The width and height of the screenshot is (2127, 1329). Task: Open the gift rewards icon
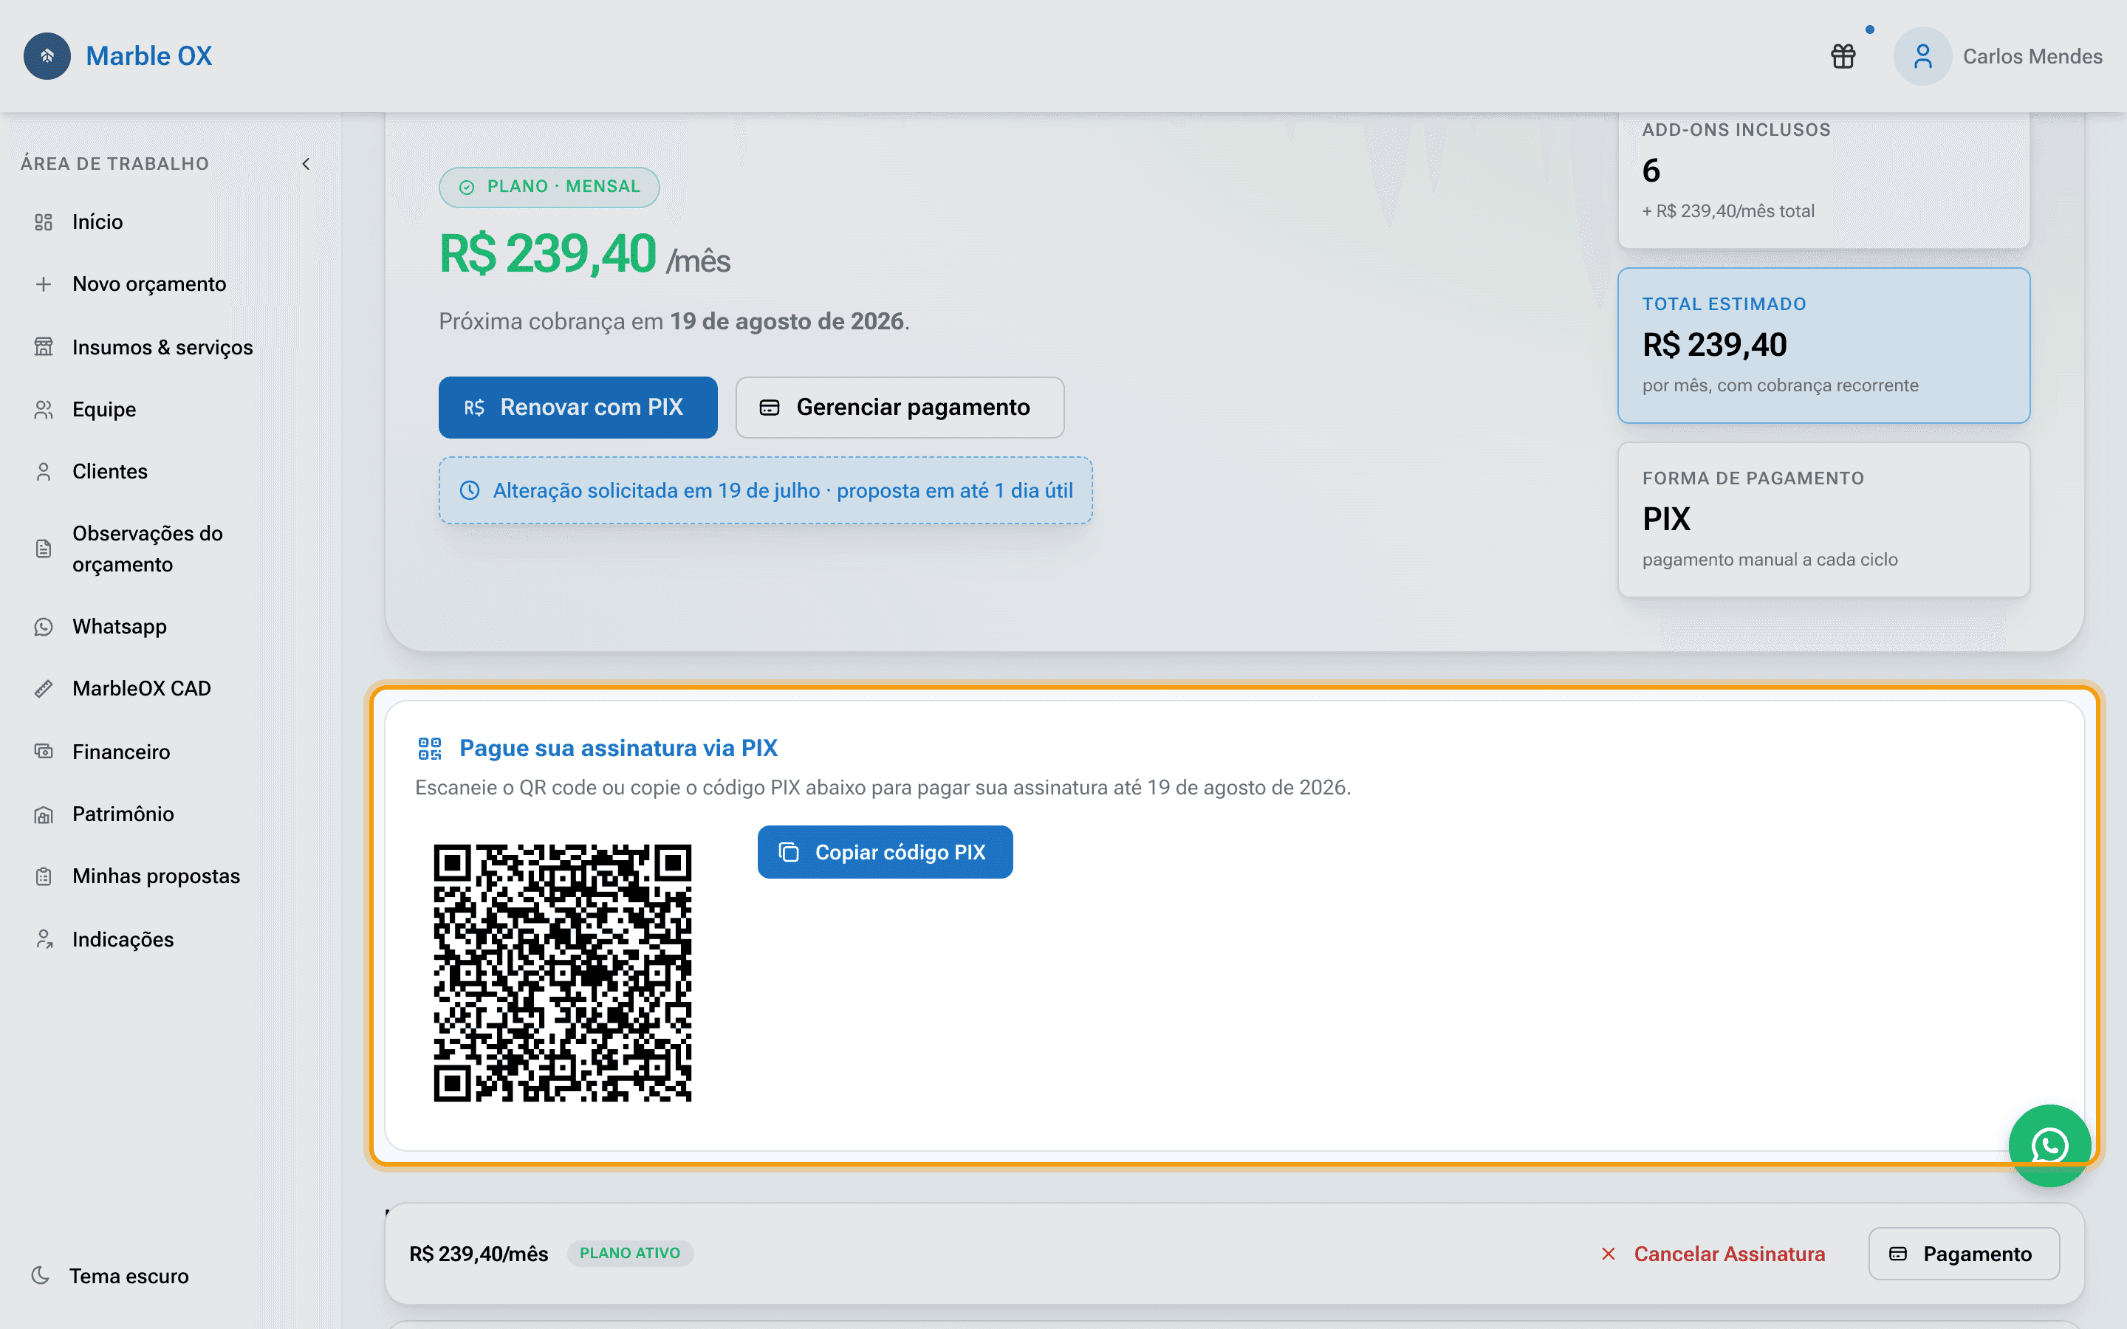(x=1843, y=56)
